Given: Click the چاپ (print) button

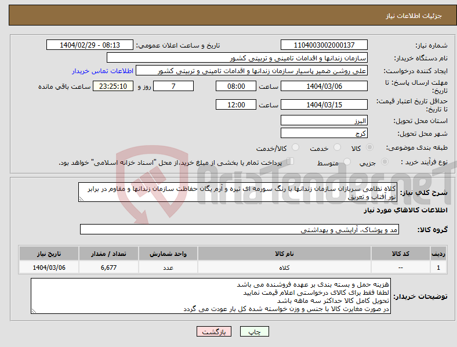Looking at the screenshot, I should [x=254, y=331].
